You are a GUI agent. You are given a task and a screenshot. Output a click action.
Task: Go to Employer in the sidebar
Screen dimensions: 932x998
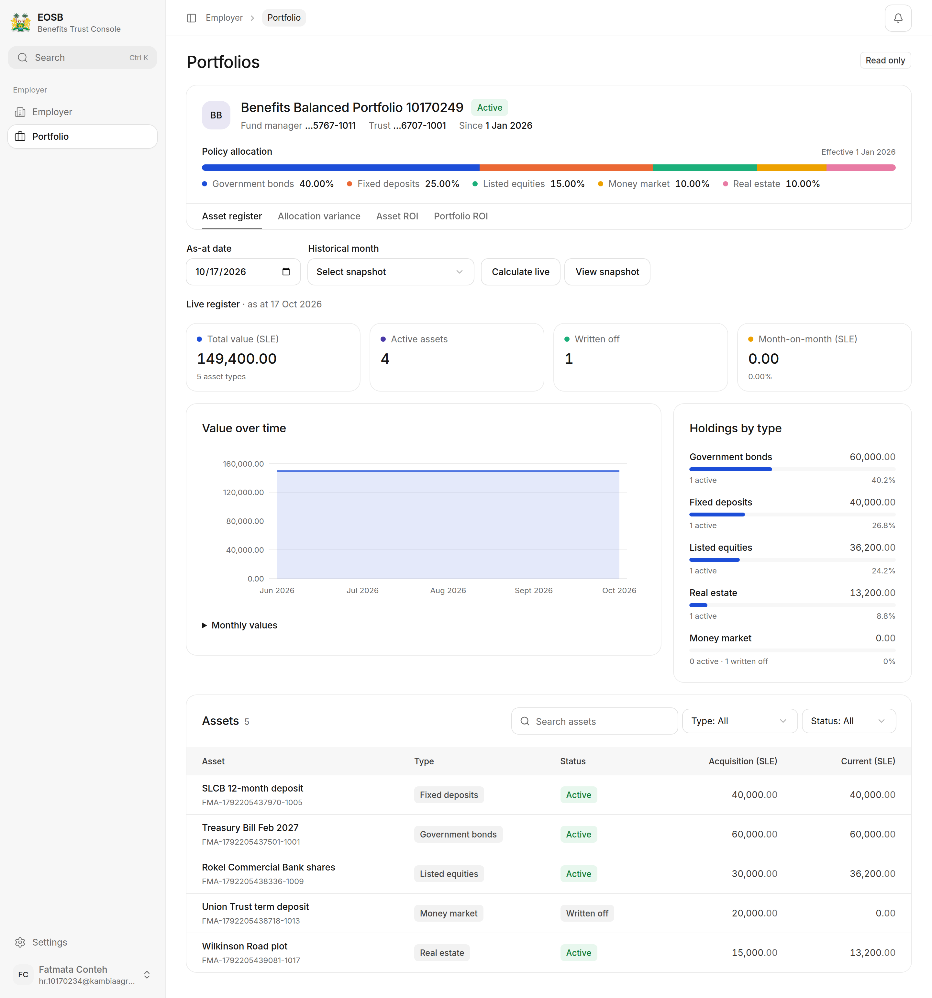(82, 112)
